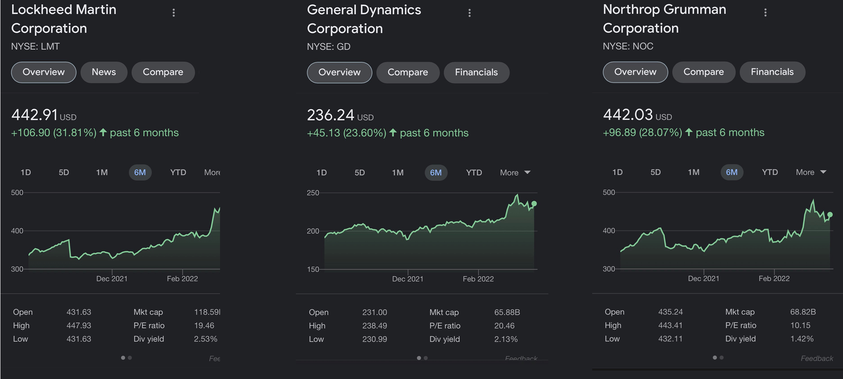Select 1M range on Lockheed Martin chart
The width and height of the screenshot is (843, 379).
pyautogui.click(x=102, y=172)
